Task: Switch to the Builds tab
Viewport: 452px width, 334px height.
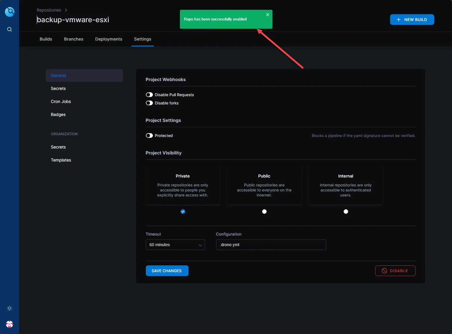Action: pyautogui.click(x=46, y=39)
